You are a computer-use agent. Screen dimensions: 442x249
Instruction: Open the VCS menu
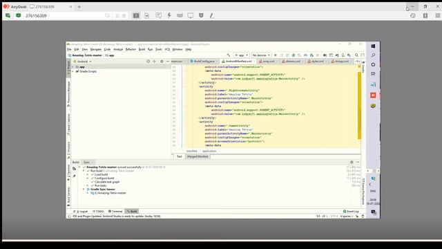[x=167, y=49]
